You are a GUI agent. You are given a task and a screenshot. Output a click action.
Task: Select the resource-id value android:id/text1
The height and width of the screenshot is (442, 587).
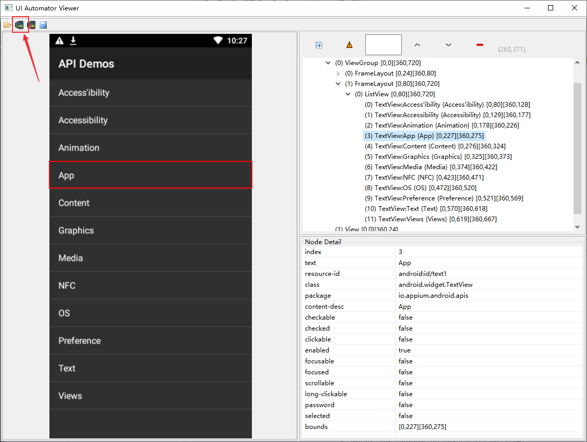click(422, 274)
